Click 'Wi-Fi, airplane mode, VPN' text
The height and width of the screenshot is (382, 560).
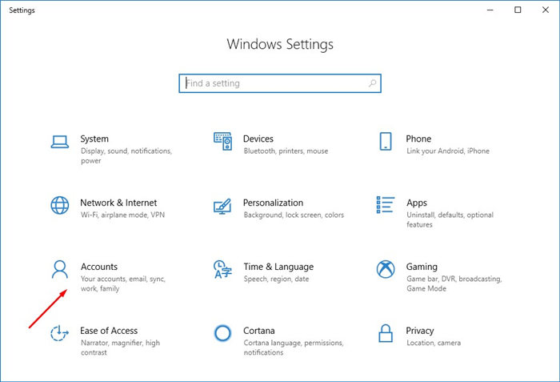pyautogui.click(x=123, y=215)
